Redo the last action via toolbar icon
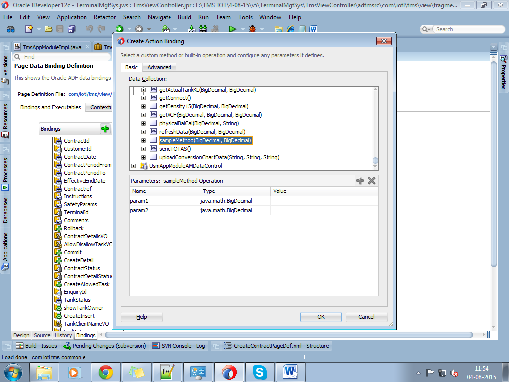Viewport: 509px width, 382px height. (x=101, y=29)
